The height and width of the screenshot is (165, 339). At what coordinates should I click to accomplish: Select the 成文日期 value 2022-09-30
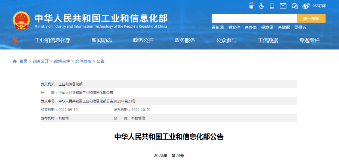(68, 110)
